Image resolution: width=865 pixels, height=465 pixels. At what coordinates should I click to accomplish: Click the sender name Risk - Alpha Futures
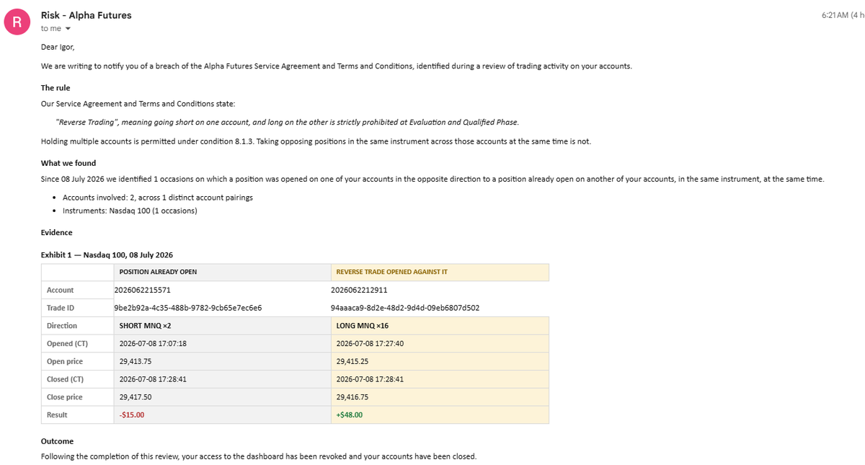(86, 15)
